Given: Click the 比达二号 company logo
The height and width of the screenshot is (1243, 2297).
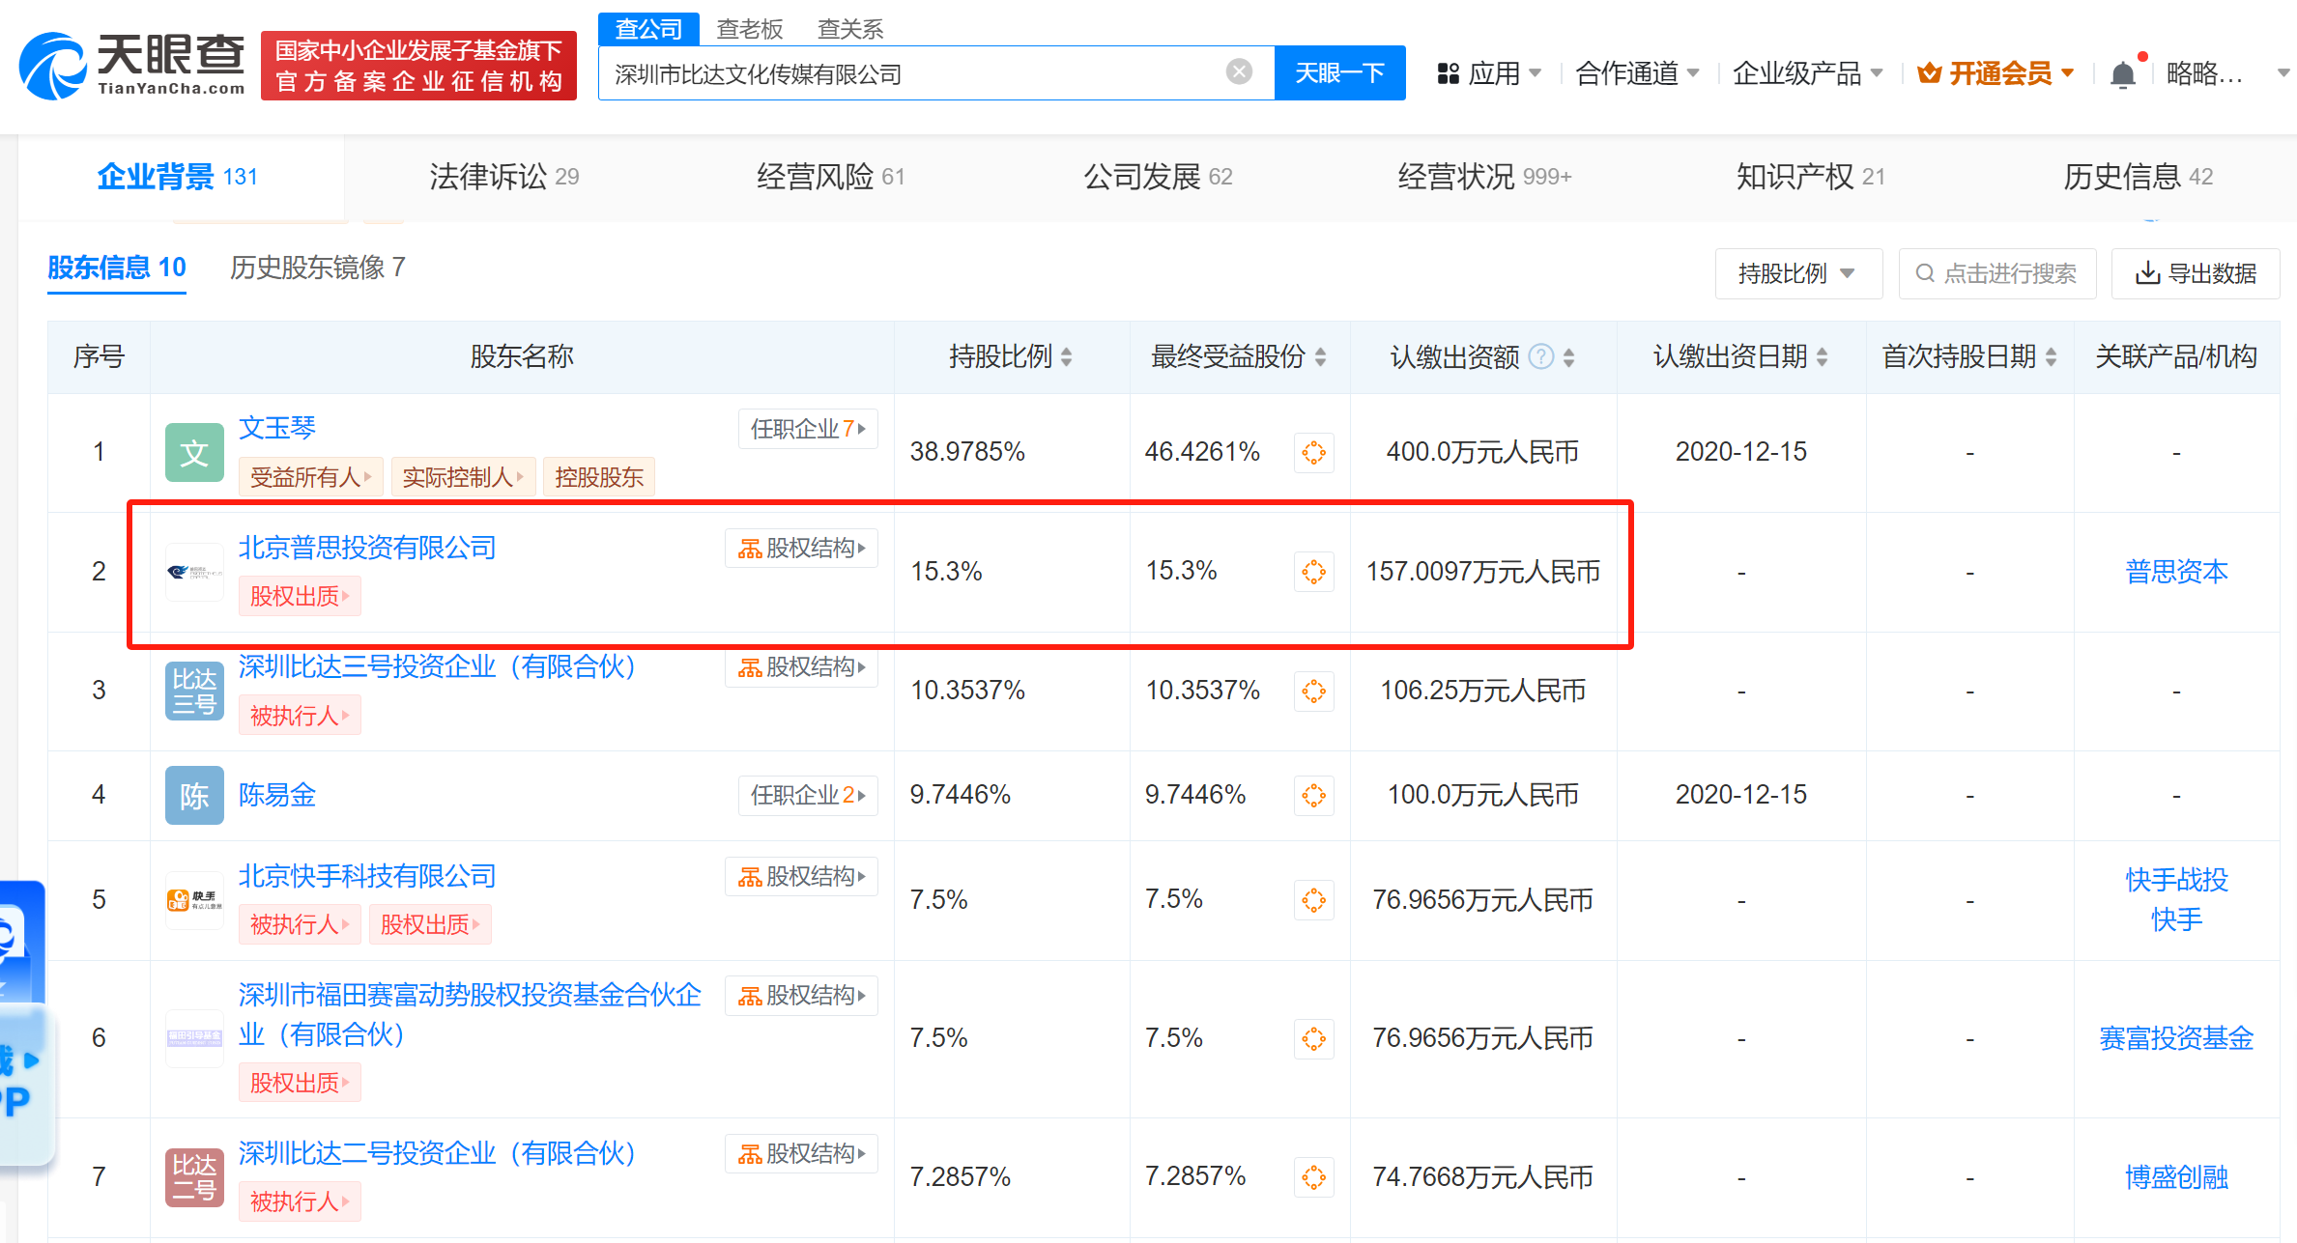Looking at the screenshot, I should [194, 1177].
